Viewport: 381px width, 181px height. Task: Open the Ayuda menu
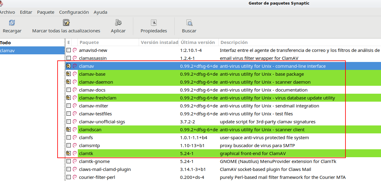pos(100,12)
